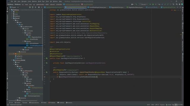Open the Dependencies tool window
Image resolution: width=190 pixels, height=106 pixels.
[x=34, y=103]
